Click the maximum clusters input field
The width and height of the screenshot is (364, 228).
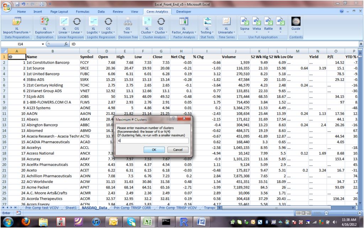click(x=153, y=141)
